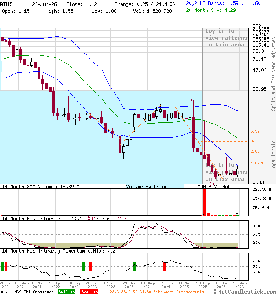Click the red circle marker at the price high
The height and width of the screenshot is (294, 276).
193,100
